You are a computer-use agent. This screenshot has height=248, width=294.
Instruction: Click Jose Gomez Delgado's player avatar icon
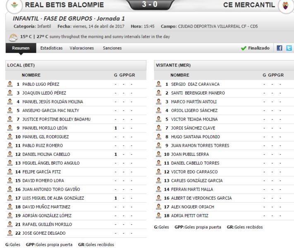pyautogui.click(x=10, y=233)
